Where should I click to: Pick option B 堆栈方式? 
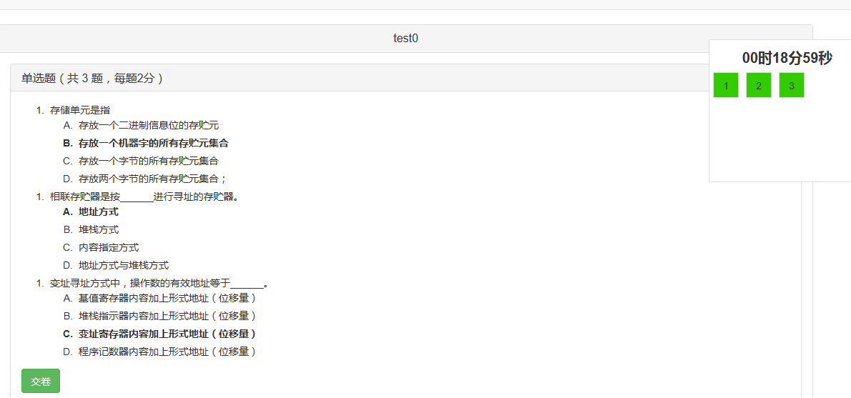click(99, 229)
